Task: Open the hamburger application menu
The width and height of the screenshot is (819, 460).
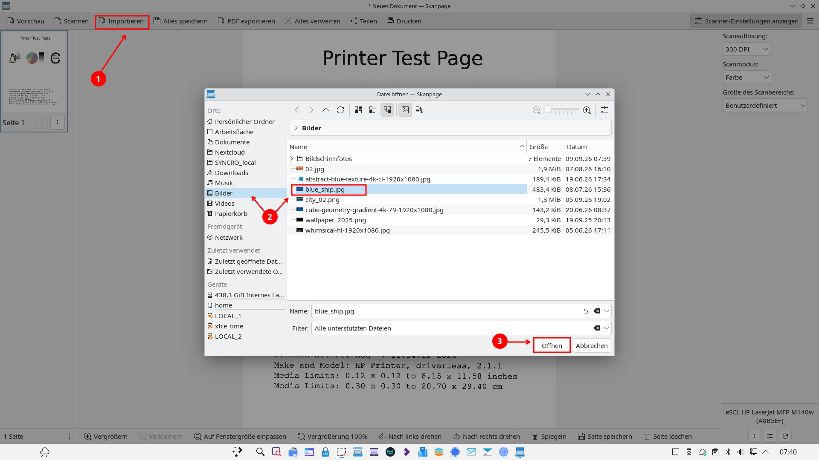Action: click(810, 21)
